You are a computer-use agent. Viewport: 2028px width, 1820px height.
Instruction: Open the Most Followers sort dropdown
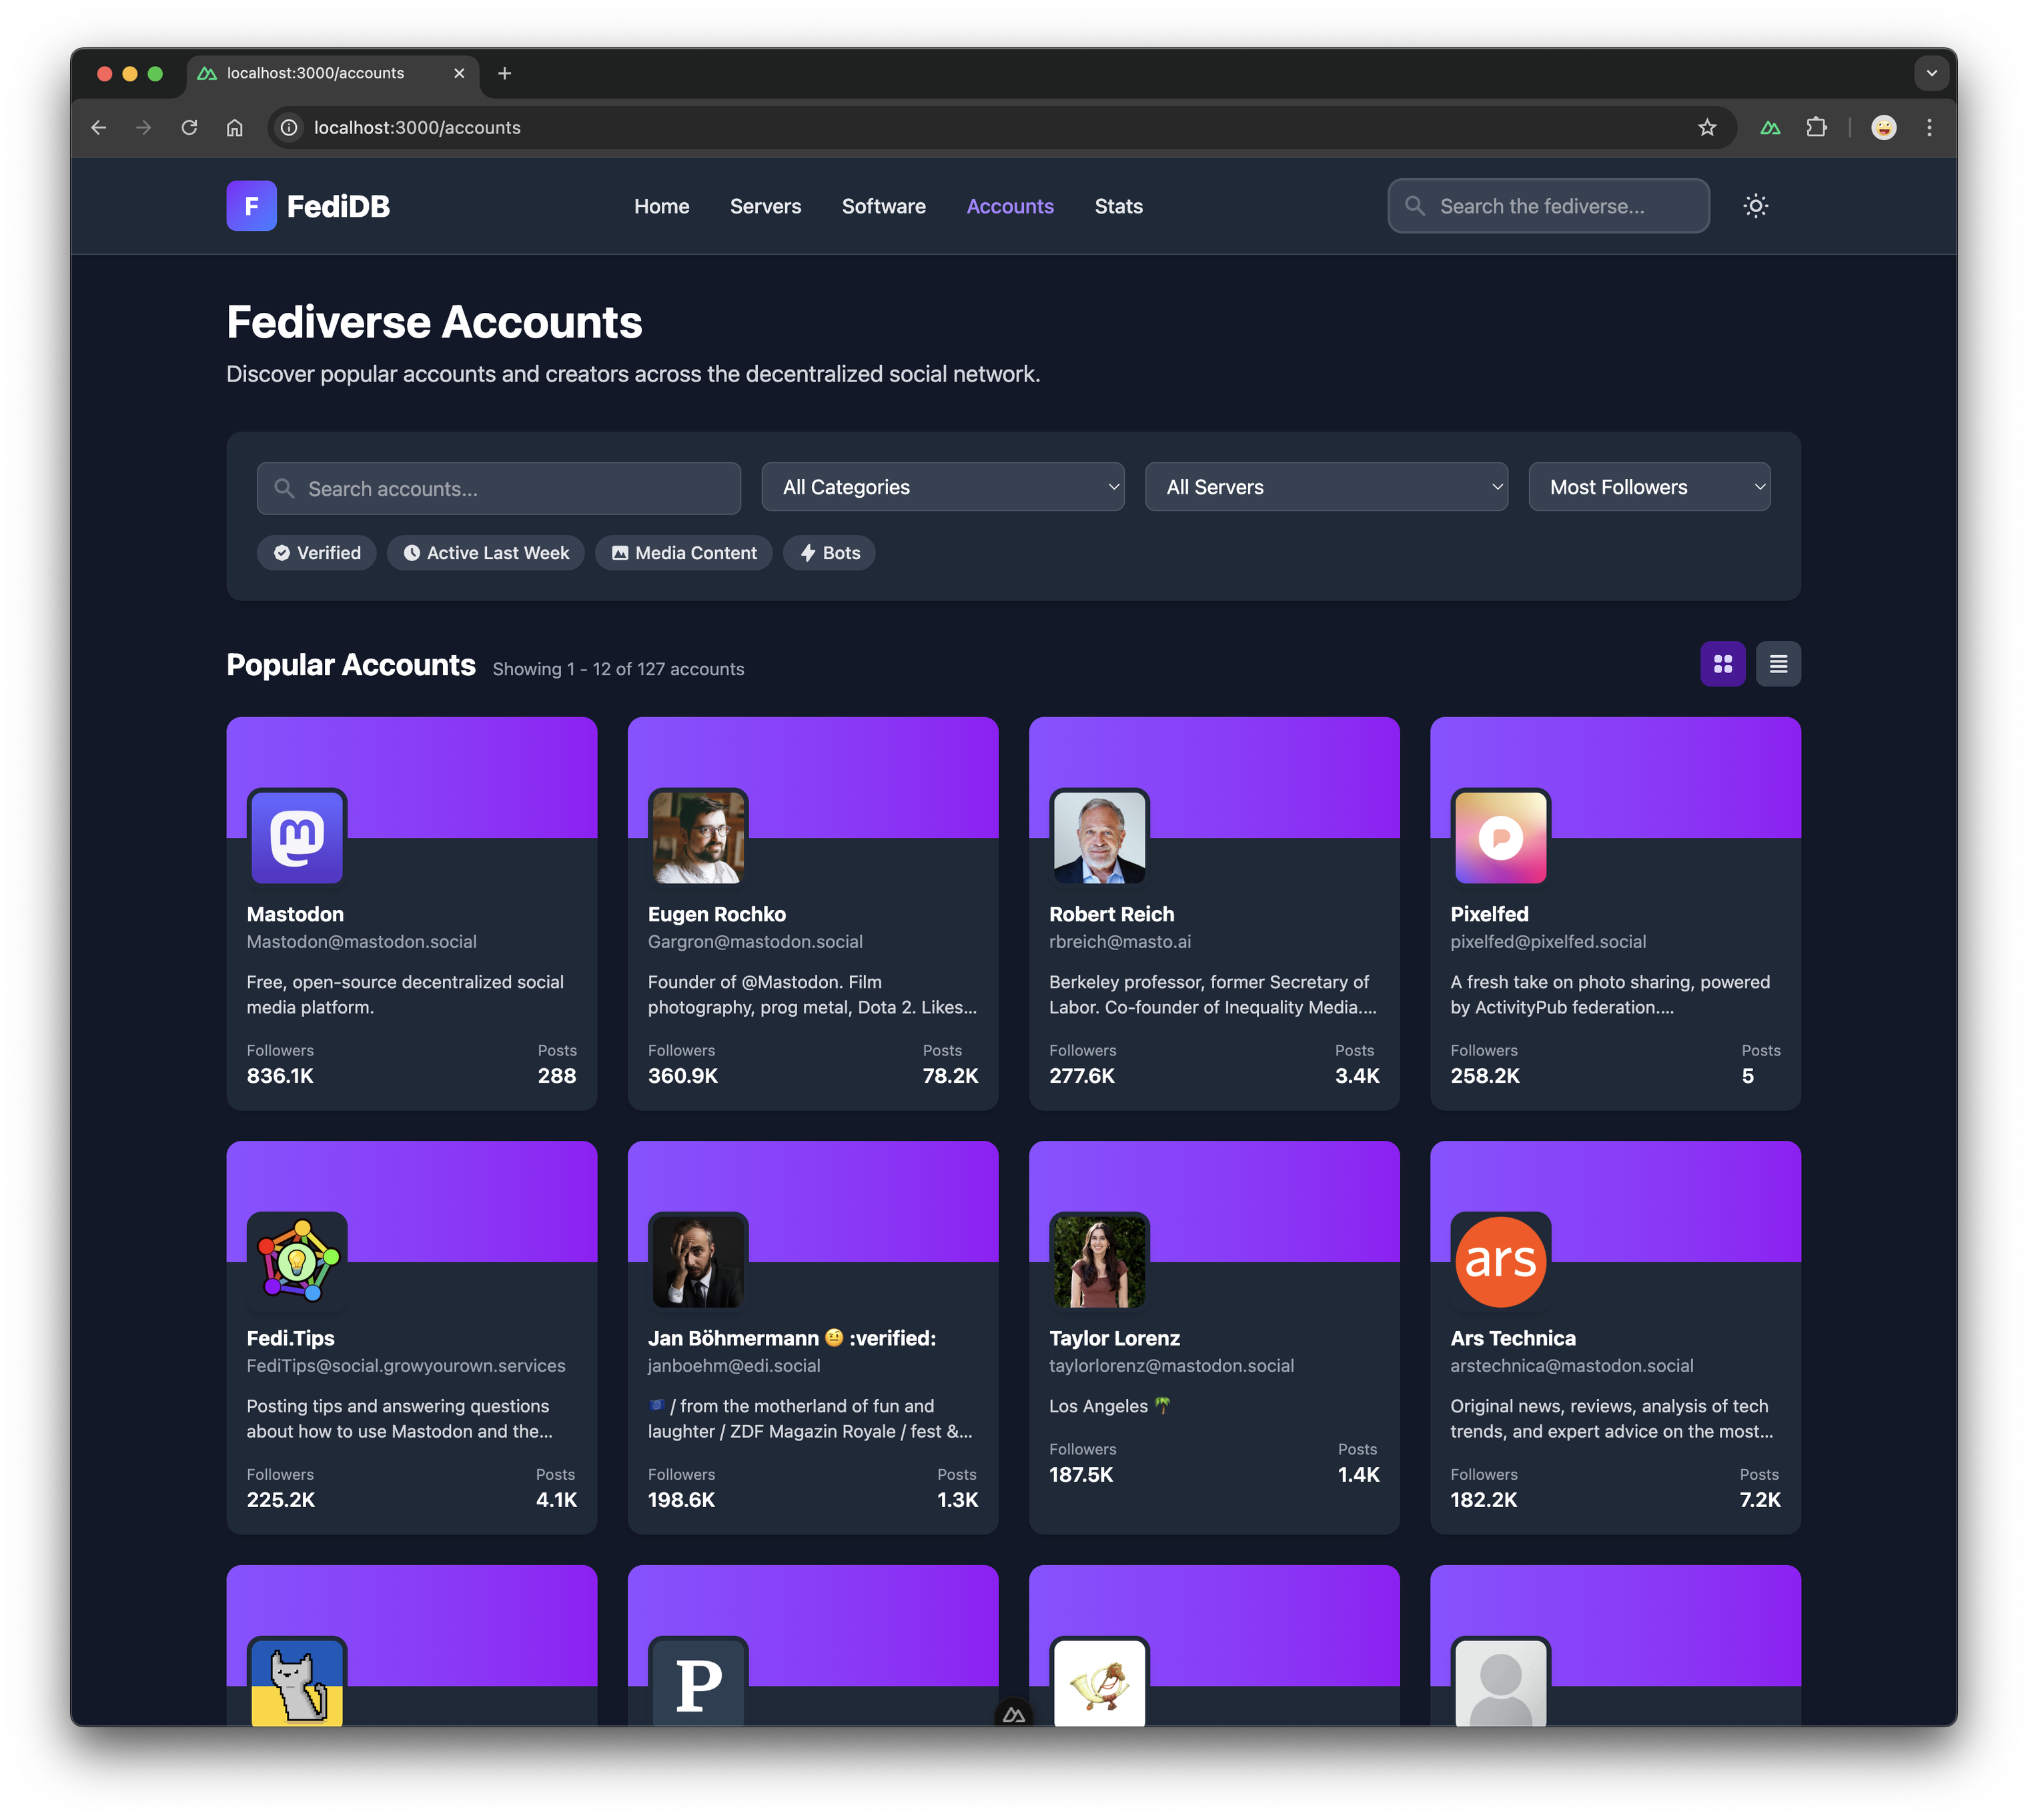[x=1649, y=487]
